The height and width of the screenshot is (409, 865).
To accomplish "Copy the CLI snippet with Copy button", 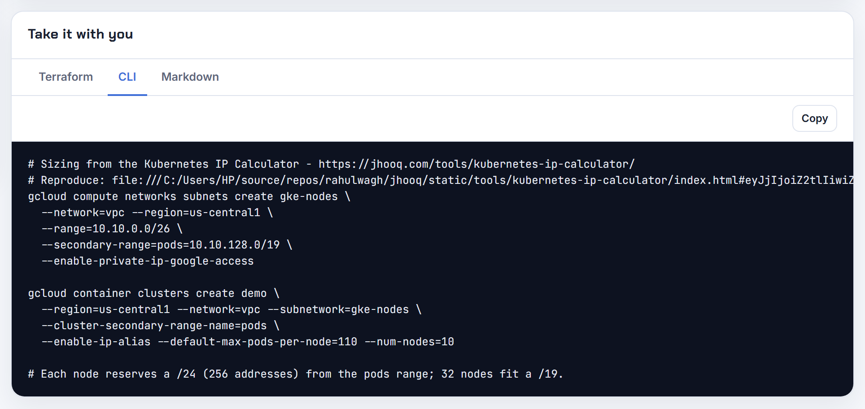I will pyautogui.click(x=814, y=118).
